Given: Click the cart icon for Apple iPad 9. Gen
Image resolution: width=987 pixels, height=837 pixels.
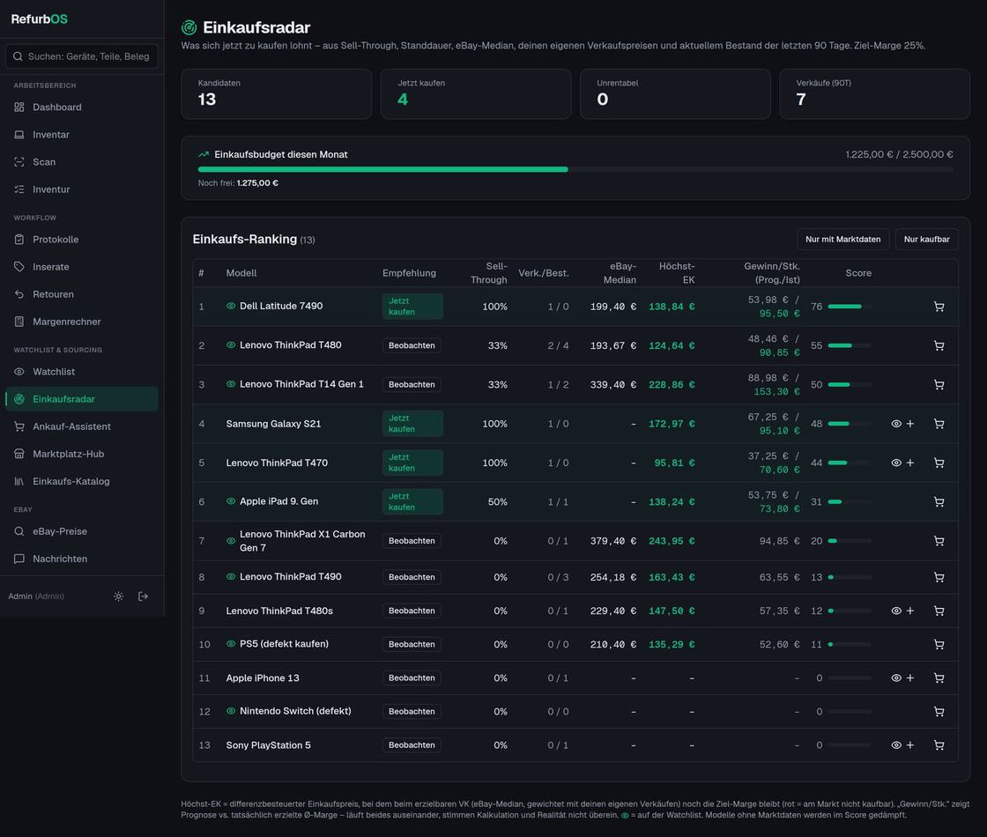Looking at the screenshot, I should coord(939,501).
